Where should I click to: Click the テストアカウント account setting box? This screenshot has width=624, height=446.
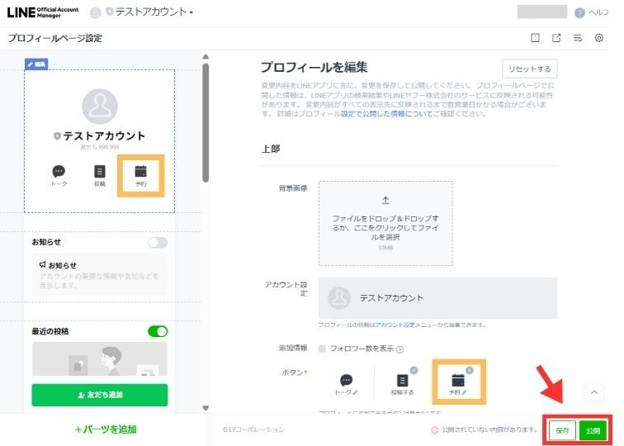(437, 298)
